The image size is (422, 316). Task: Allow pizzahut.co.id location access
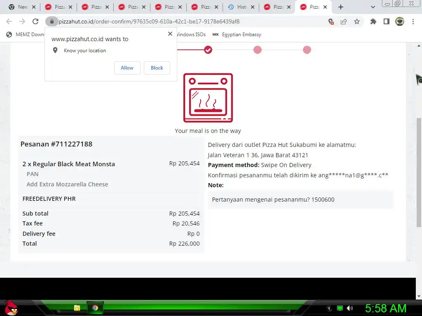click(x=127, y=68)
